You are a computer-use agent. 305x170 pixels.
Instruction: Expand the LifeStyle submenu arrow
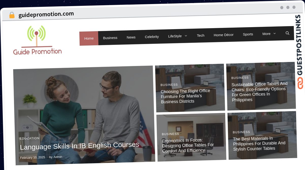[186, 36]
